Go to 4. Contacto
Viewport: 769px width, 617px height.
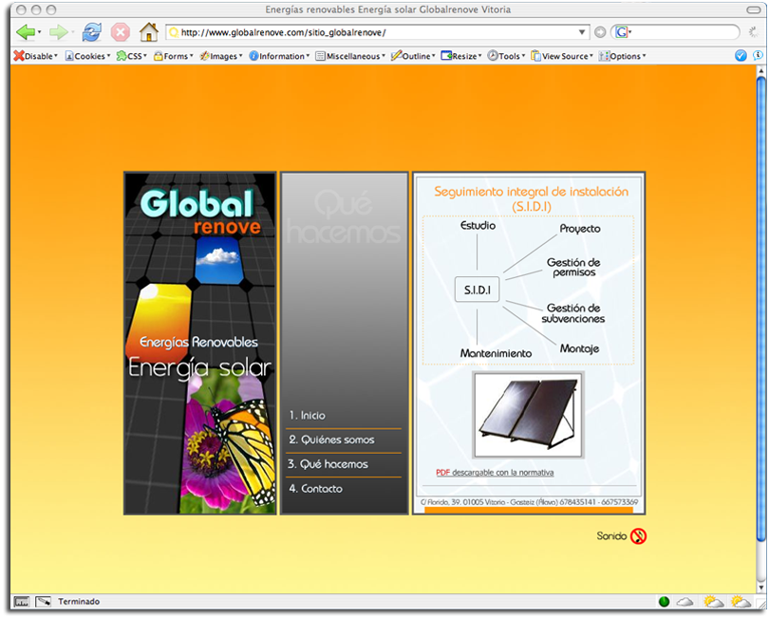[x=316, y=489]
